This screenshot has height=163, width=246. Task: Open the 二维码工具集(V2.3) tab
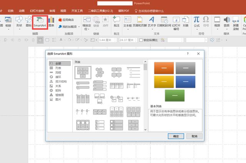tap(100, 11)
